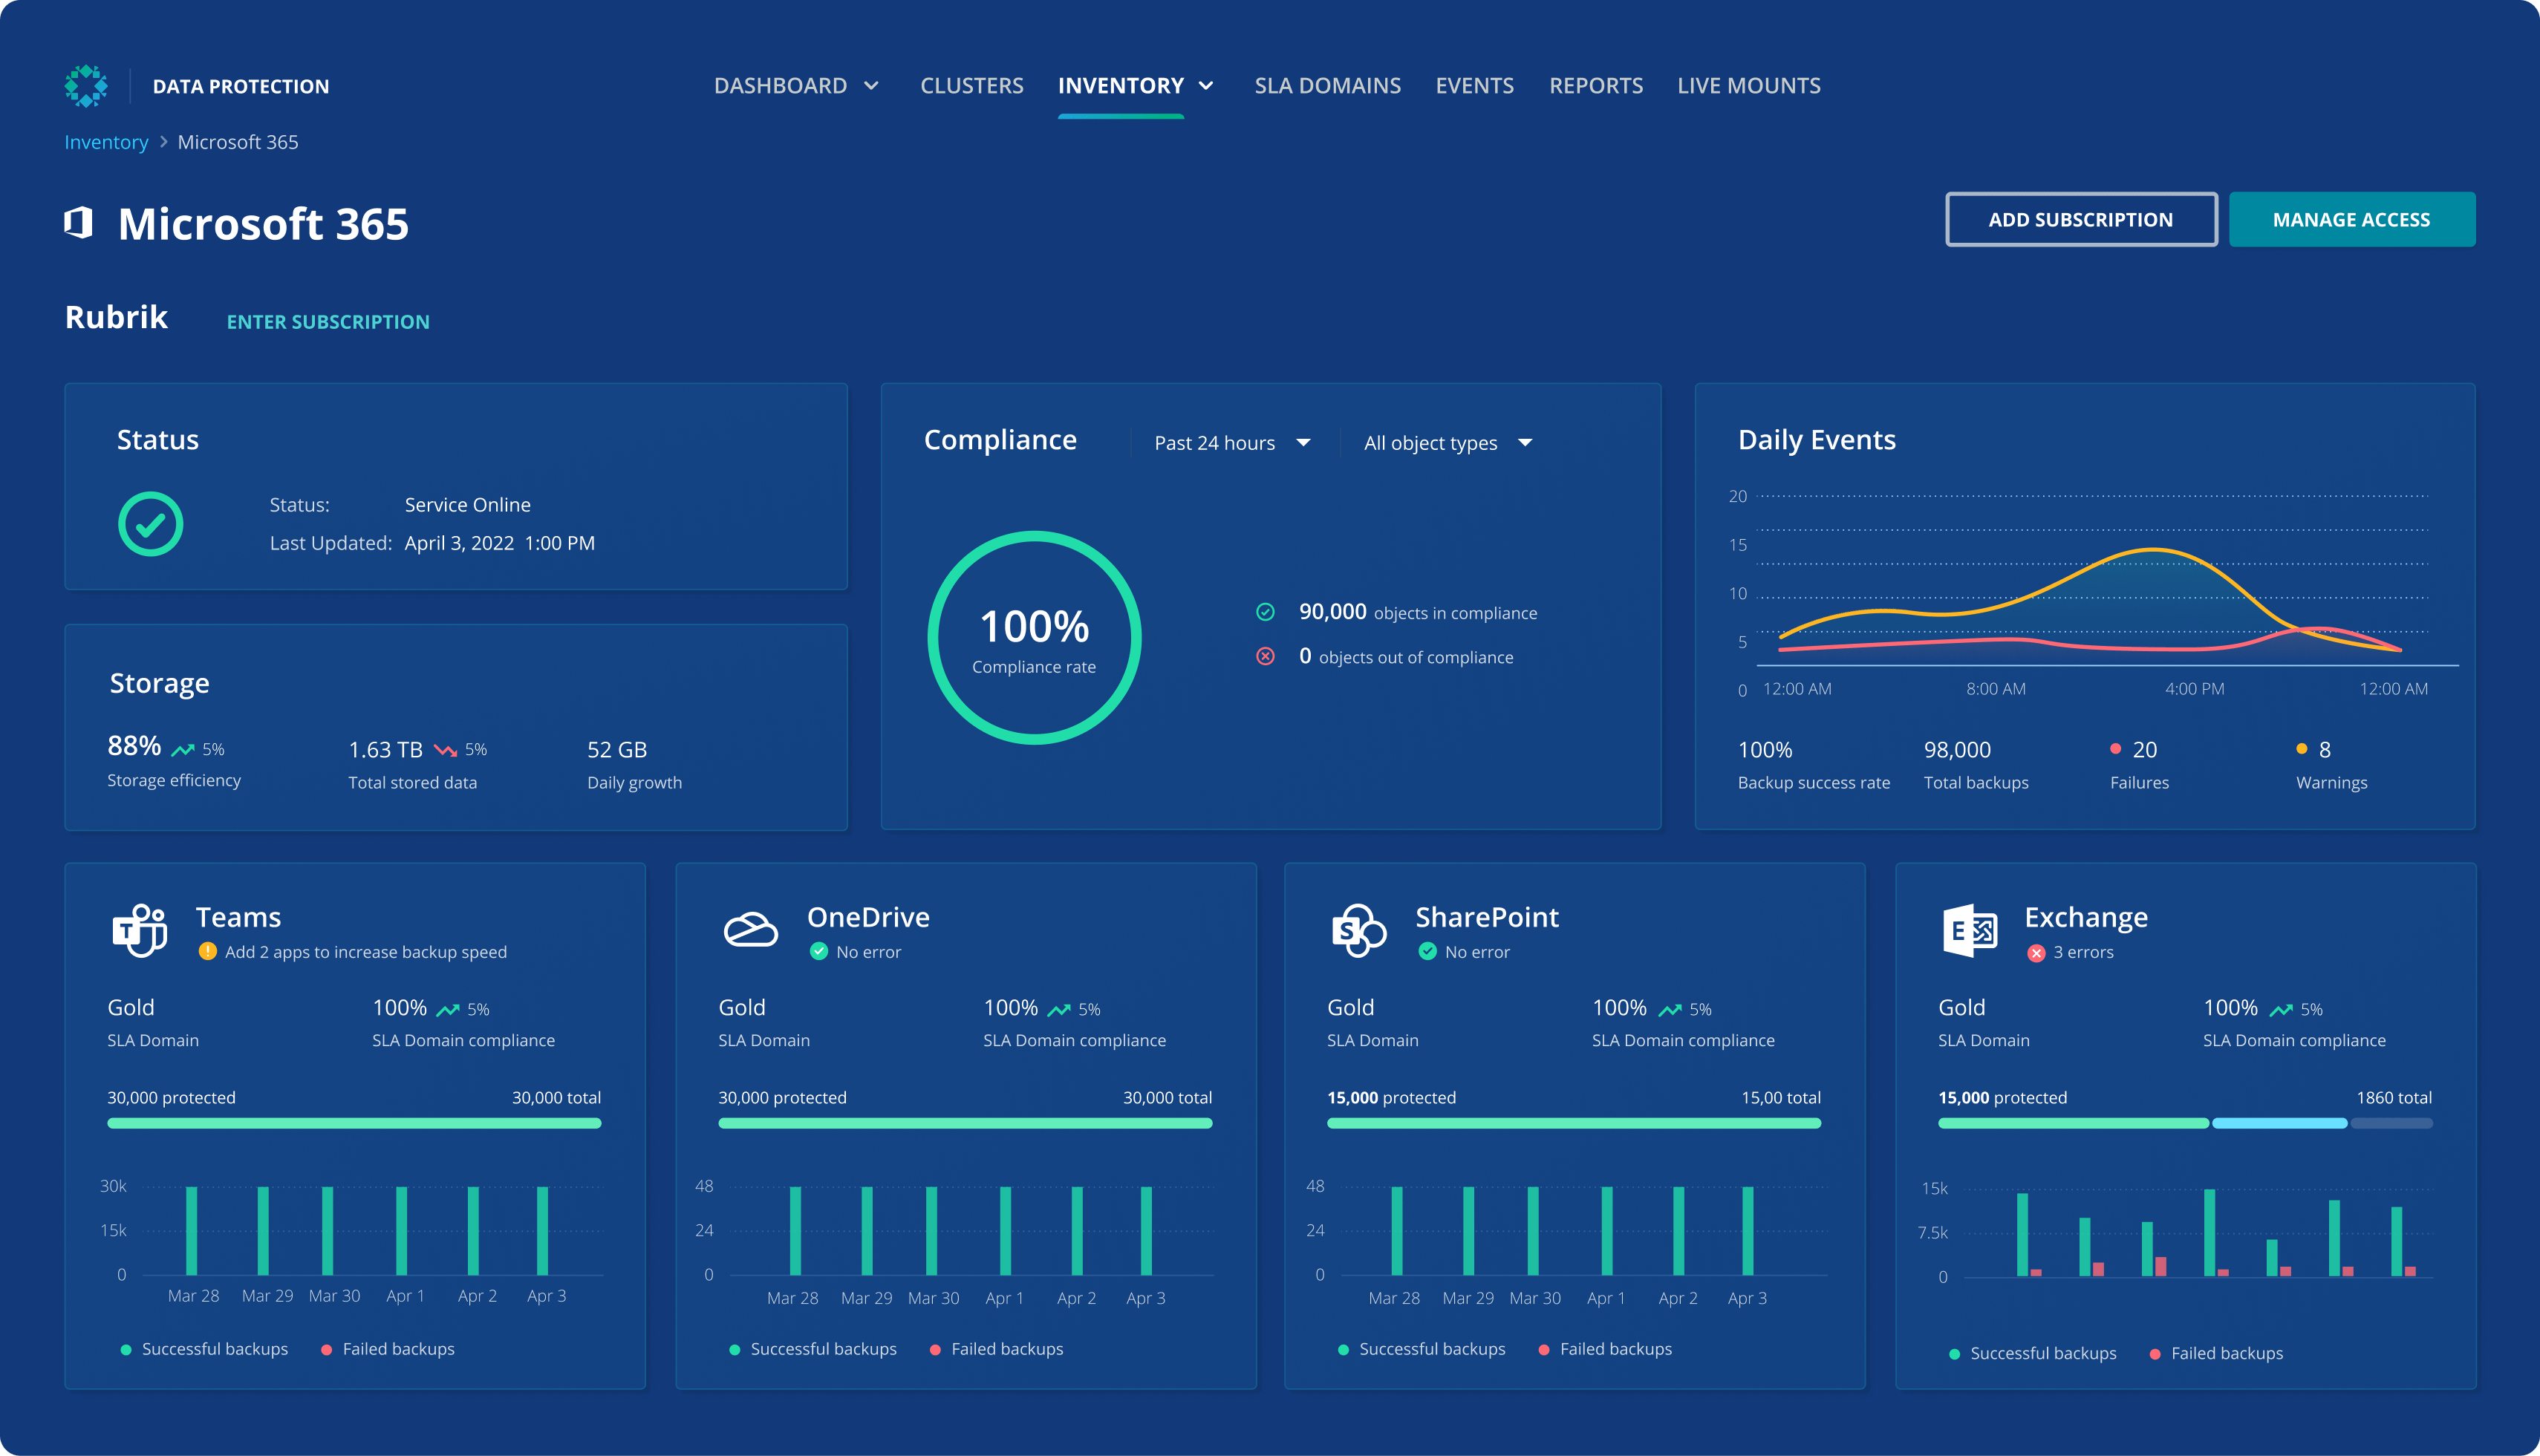Click the yellow Warnings dot indicator
Image resolution: width=2540 pixels, height=1456 pixels.
click(2301, 748)
